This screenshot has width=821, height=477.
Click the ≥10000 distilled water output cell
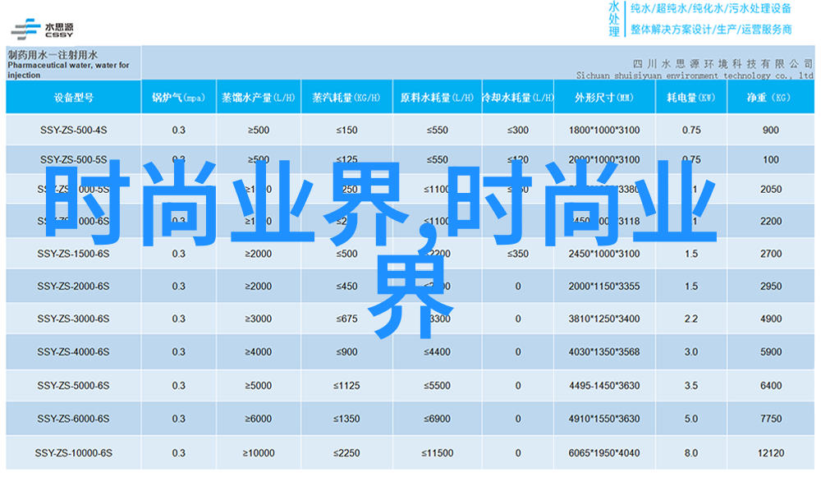(x=258, y=453)
